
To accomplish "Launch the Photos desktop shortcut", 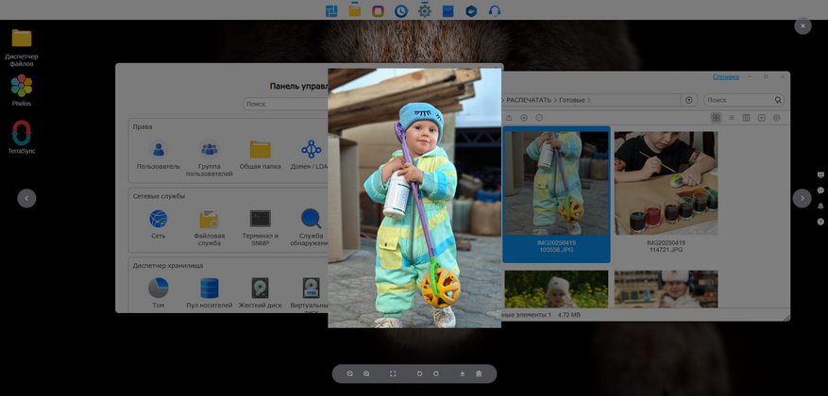I will [x=22, y=91].
